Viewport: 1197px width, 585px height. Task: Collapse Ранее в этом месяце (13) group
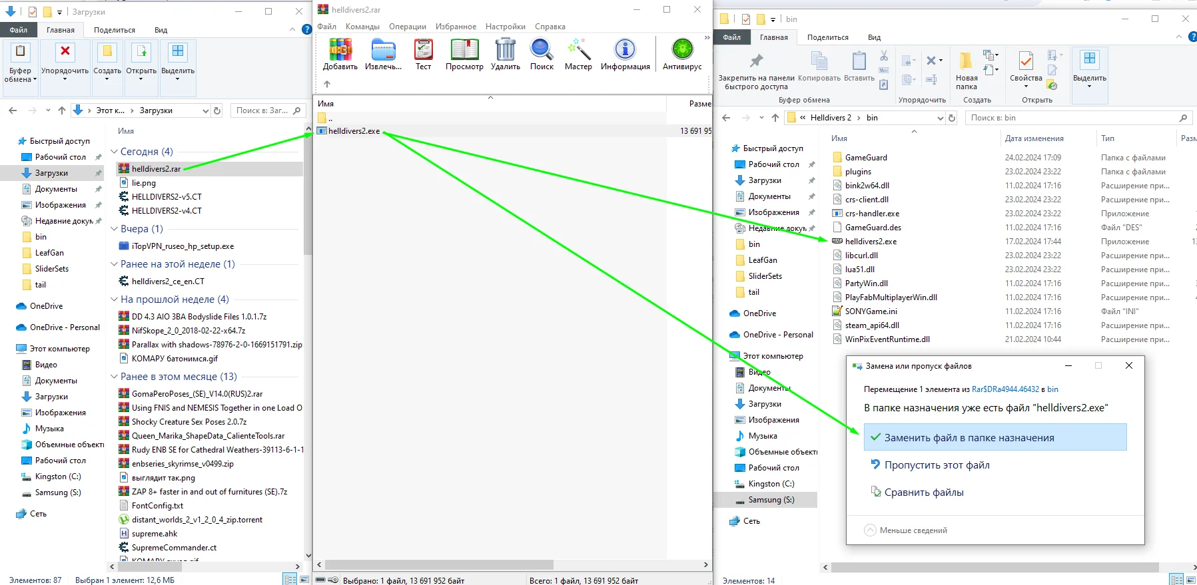[x=114, y=377]
